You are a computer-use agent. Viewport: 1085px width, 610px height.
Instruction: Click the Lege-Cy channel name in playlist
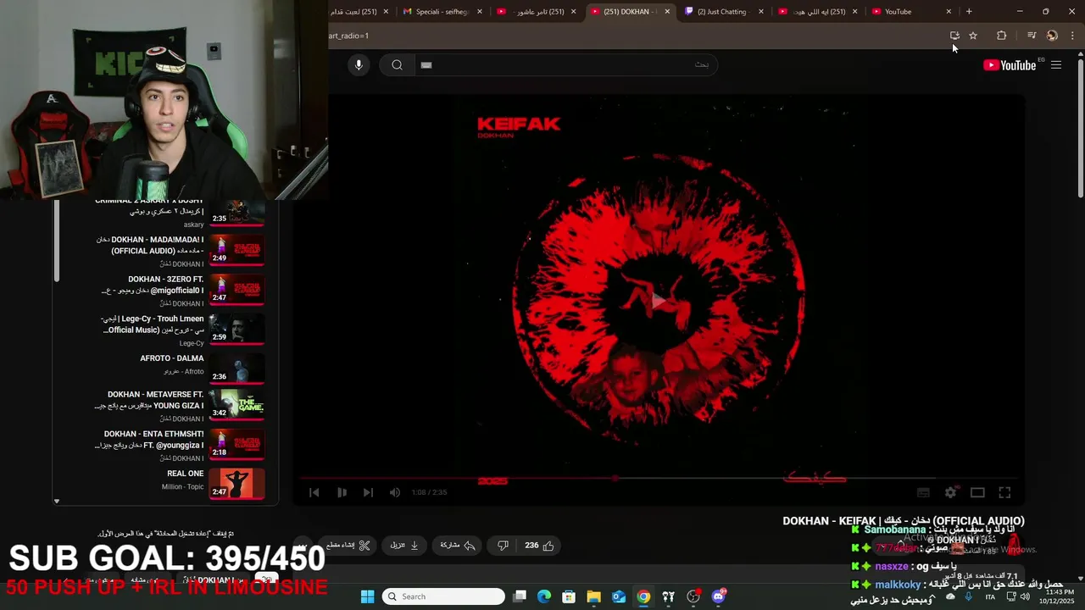coord(192,343)
